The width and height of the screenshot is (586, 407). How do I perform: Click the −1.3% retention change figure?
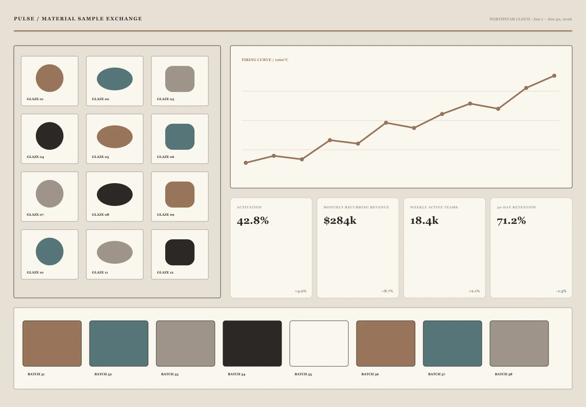561,291
